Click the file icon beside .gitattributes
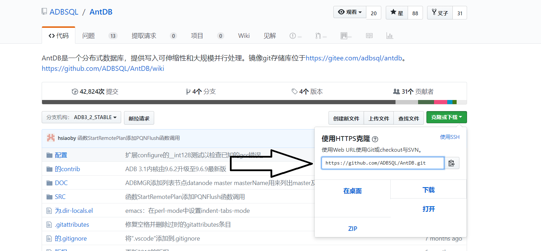 [49, 225]
